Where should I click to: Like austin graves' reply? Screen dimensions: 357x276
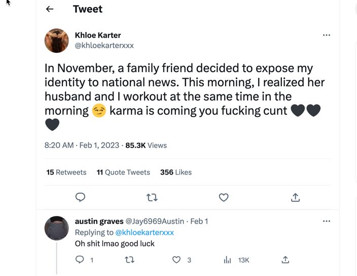176,260
